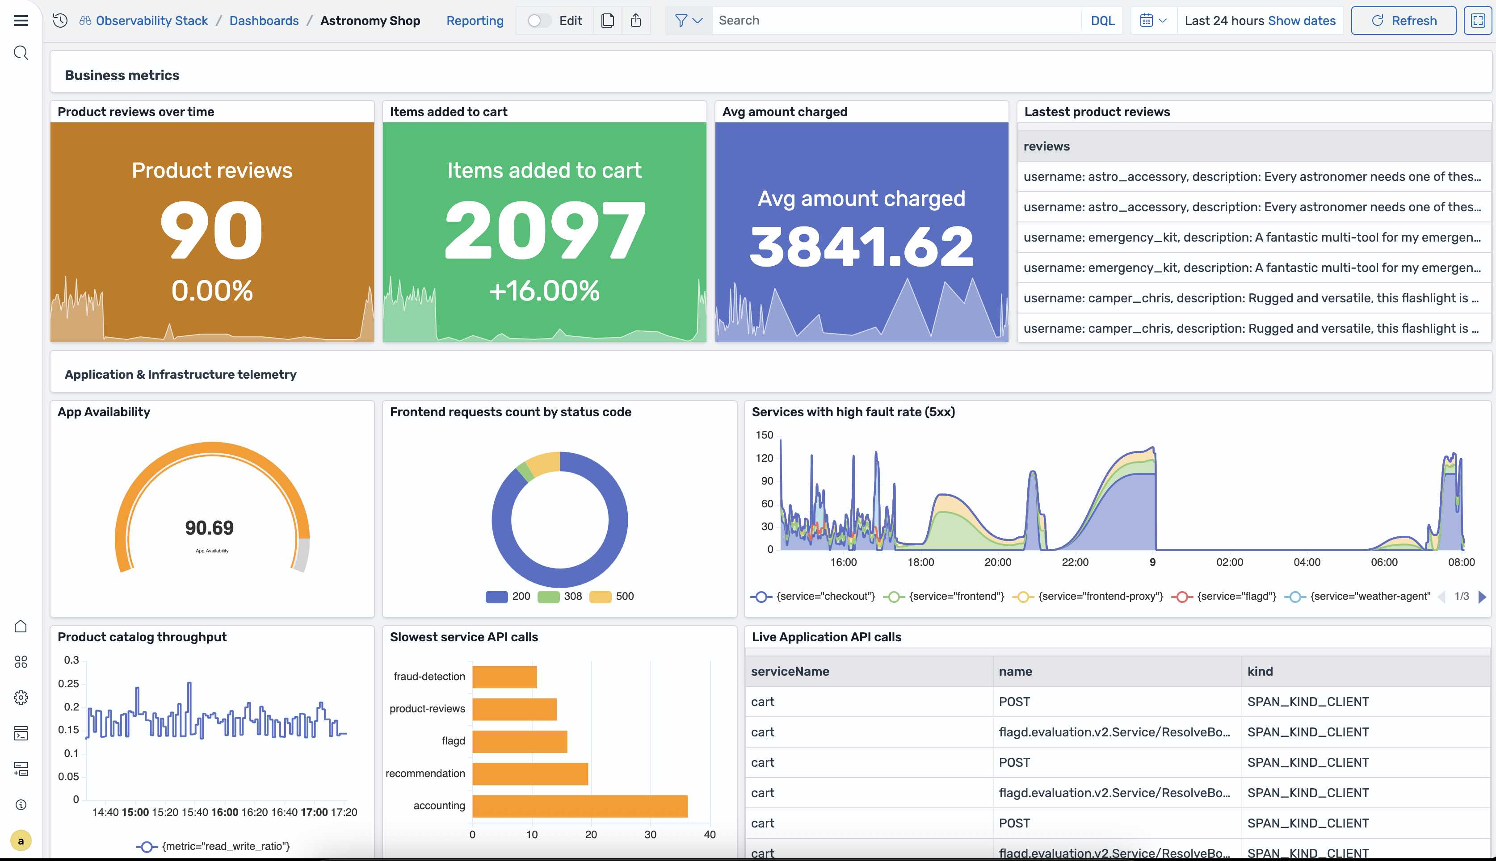Click the Home icon in sidebar
1496x861 pixels.
[21, 626]
